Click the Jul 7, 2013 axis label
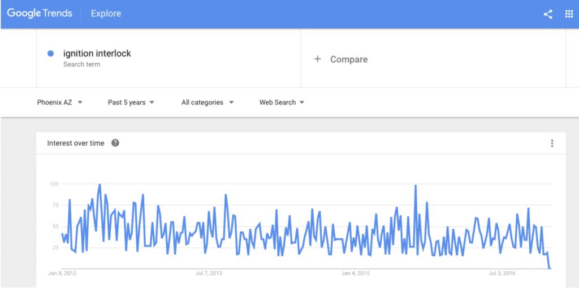Screen dimensions: 579x288 tap(209, 274)
